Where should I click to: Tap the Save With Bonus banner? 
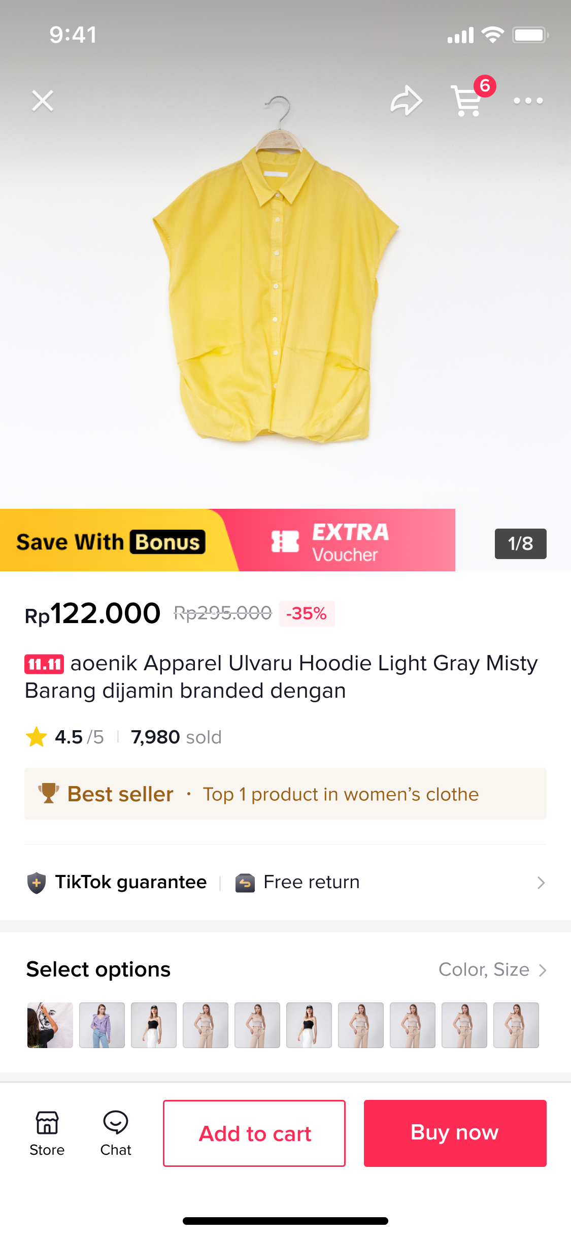point(112,541)
